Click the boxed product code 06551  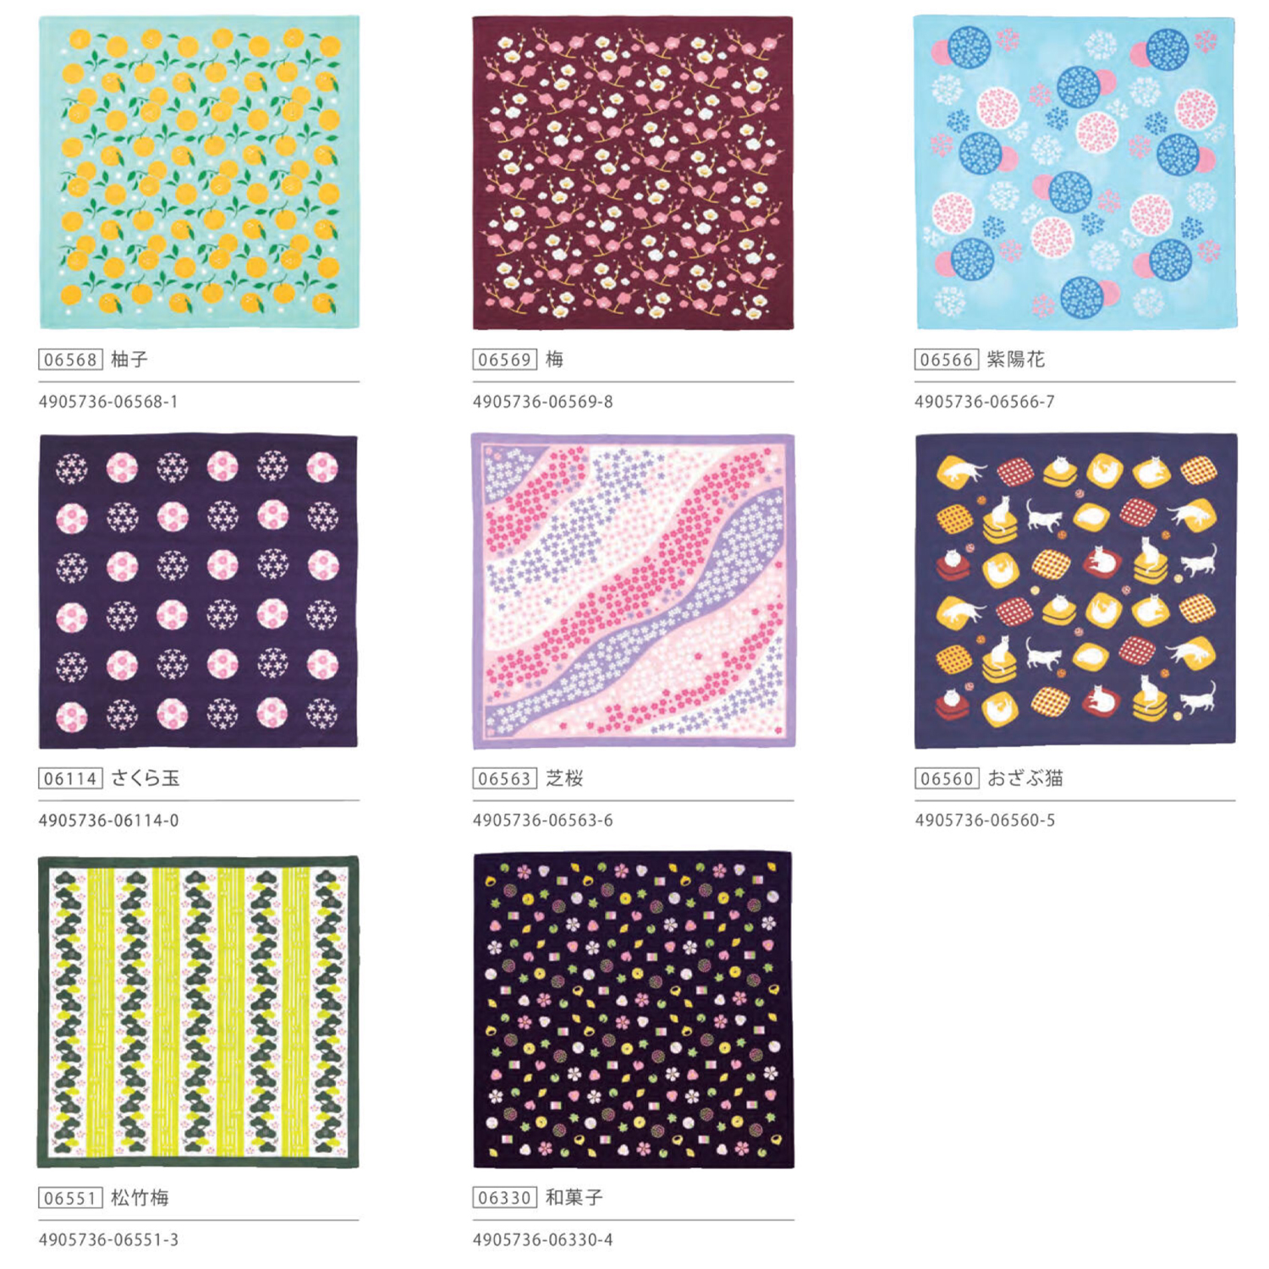(71, 1198)
